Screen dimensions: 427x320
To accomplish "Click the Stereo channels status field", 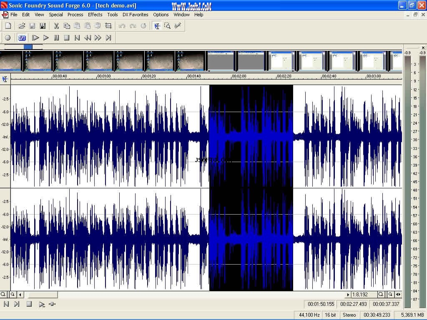I will point(349,315).
